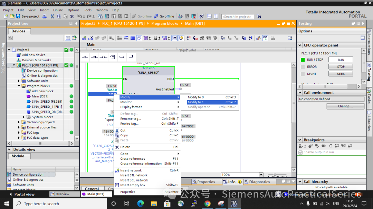
Task: Click the Cut icon in main toolbar
Action: point(52,16)
